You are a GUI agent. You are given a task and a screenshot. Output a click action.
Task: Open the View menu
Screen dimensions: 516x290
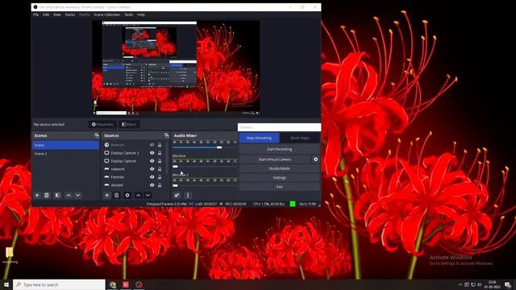[57, 14]
